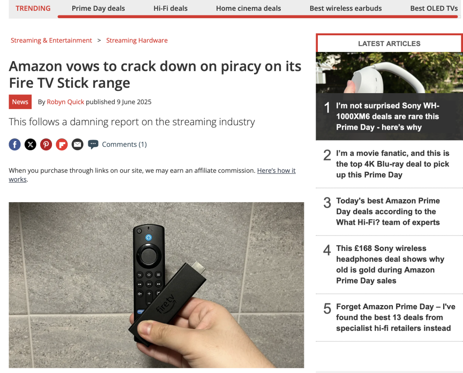Image resolution: width=463 pixels, height=373 pixels.
Task: Open Comments (1) link
Action: (124, 144)
